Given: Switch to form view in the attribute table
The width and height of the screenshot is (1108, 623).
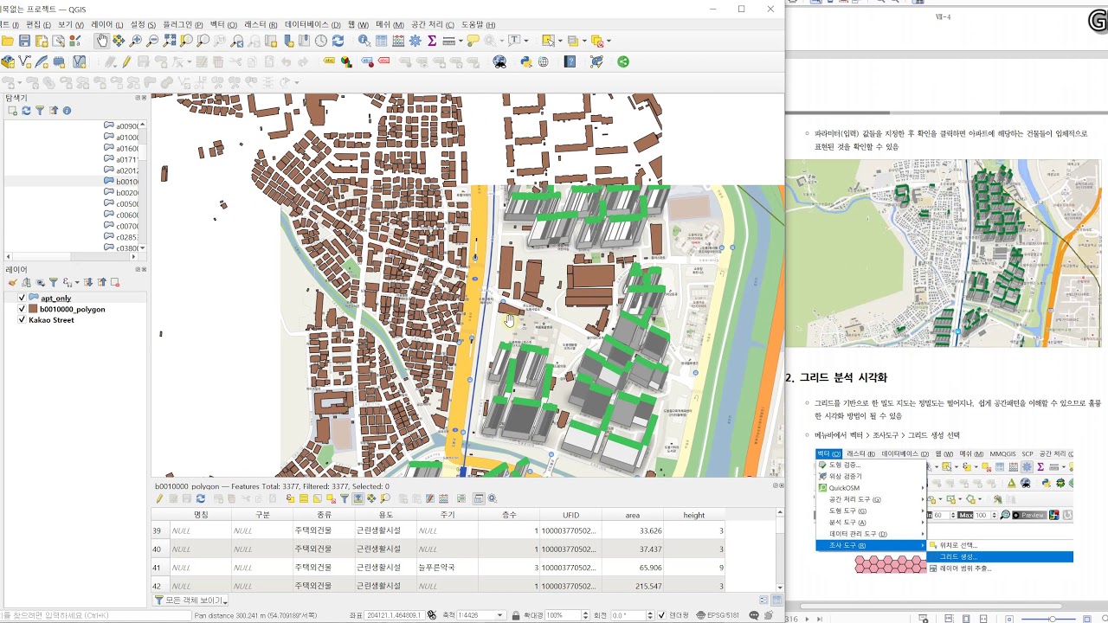Looking at the screenshot, I should [x=763, y=600].
